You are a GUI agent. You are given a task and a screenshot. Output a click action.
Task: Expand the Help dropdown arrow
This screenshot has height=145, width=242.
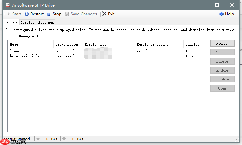[x=237, y=14]
